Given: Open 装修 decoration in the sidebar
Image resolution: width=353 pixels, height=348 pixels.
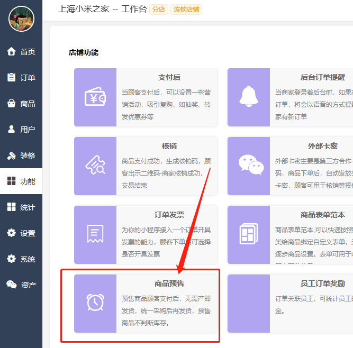Looking at the screenshot, I should (21, 155).
